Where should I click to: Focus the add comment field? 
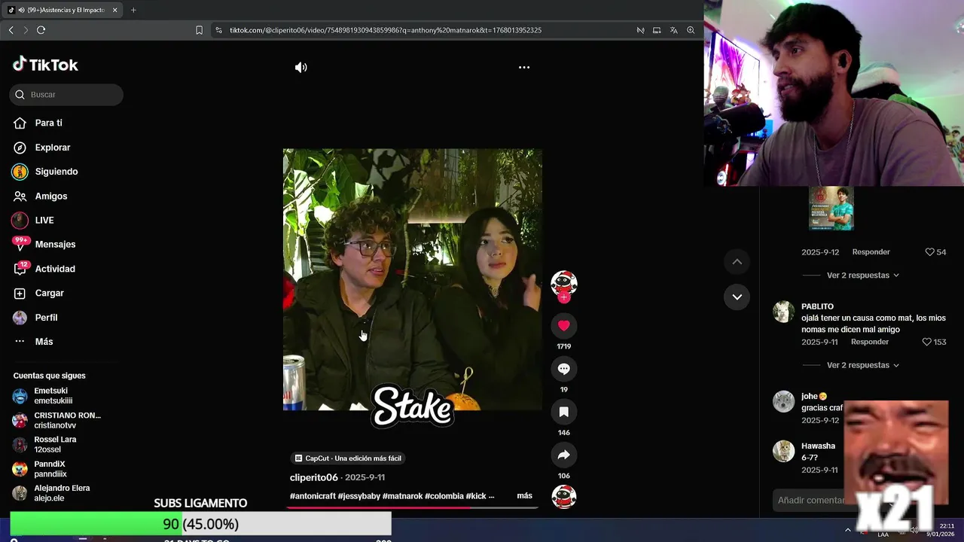(810, 500)
